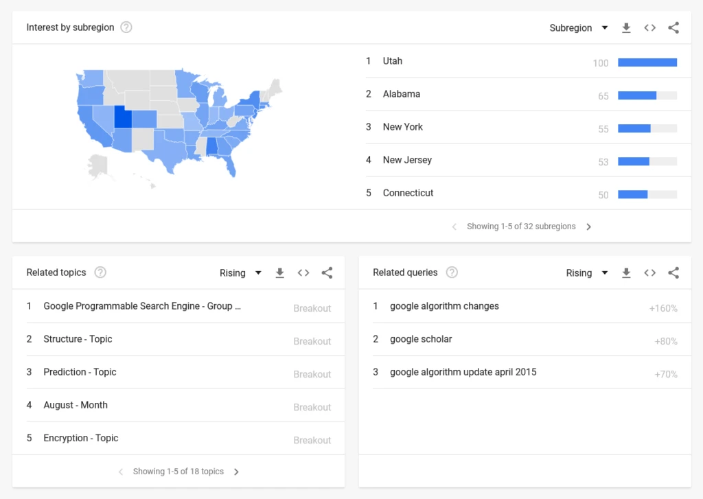The image size is (703, 499).
Task: Click Alabama state on the map
Action: tap(211, 147)
